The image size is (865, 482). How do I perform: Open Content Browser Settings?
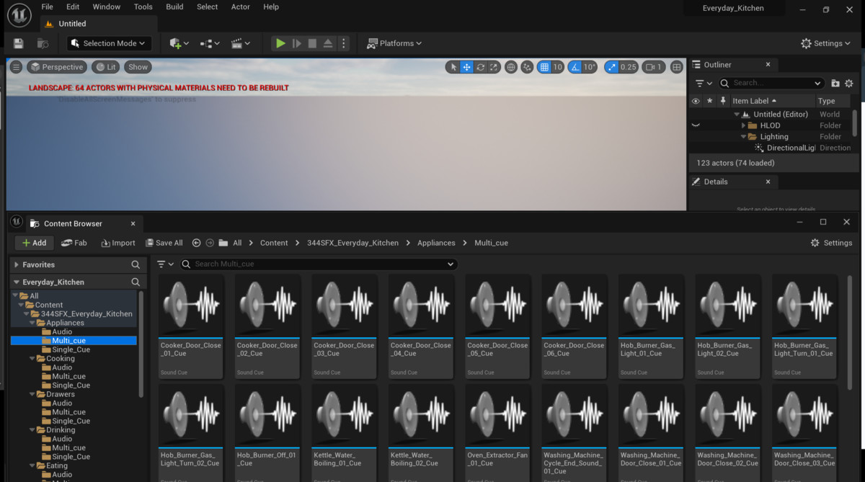pos(831,243)
